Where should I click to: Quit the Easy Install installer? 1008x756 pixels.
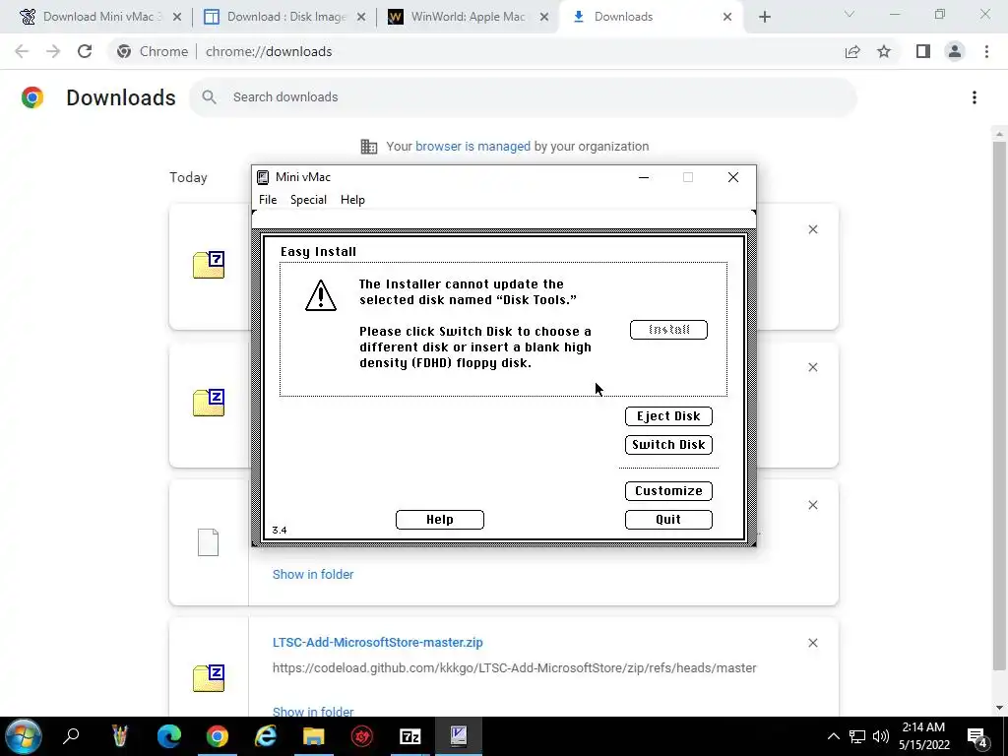[668, 520]
